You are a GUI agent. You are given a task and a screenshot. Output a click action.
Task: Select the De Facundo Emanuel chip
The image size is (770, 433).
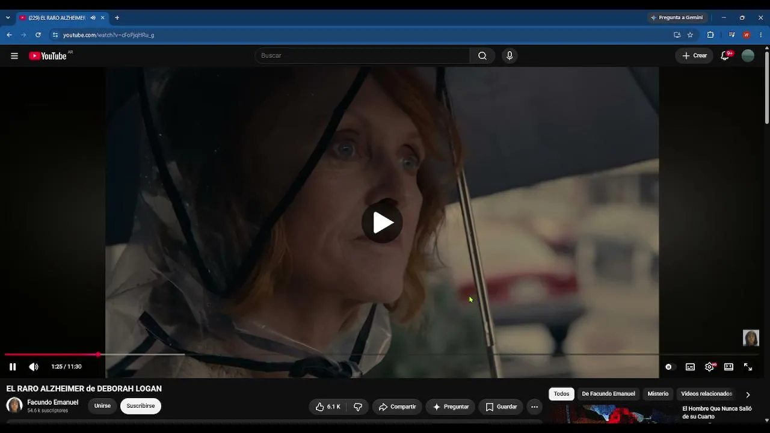click(608, 394)
